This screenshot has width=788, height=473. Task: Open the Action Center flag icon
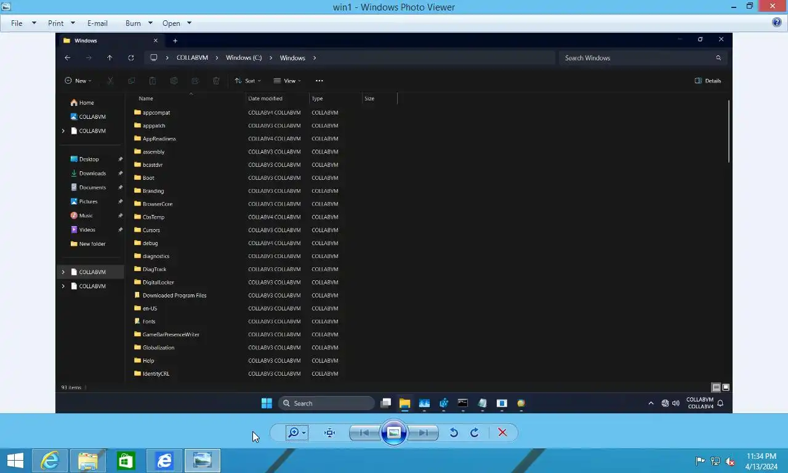pyautogui.click(x=700, y=461)
